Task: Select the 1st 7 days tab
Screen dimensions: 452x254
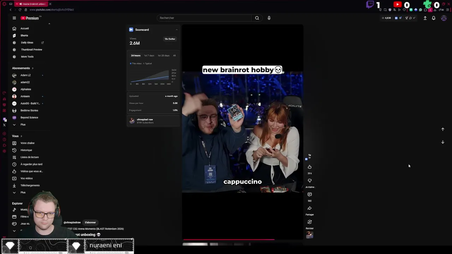Action: (x=149, y=55)
